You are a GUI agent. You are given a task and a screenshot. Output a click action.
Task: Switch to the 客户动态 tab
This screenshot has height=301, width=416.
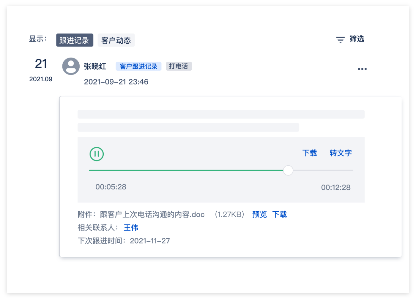[x=116, y=40]
